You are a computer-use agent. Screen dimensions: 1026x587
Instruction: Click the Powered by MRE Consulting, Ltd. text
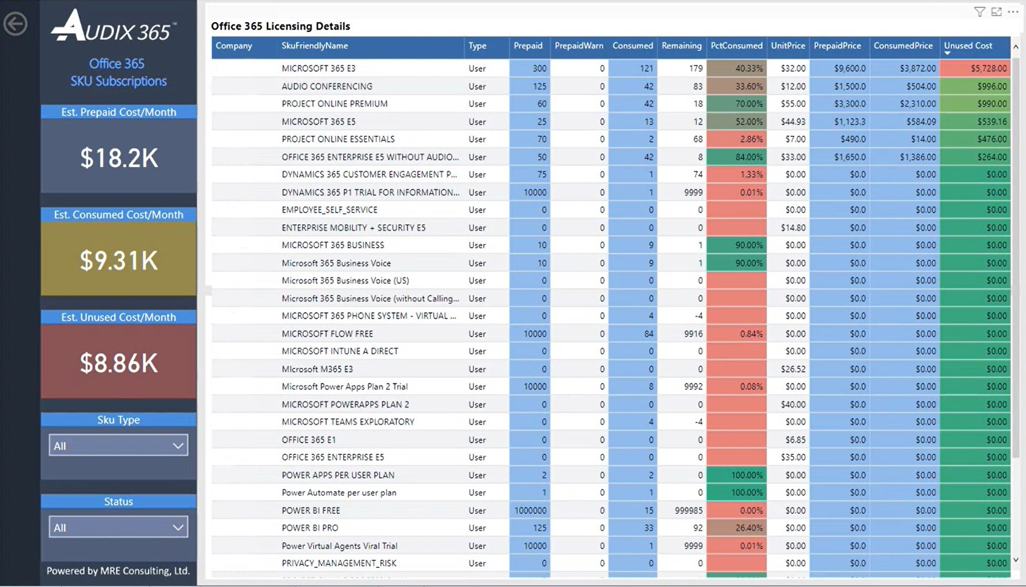tap(118, 571)
